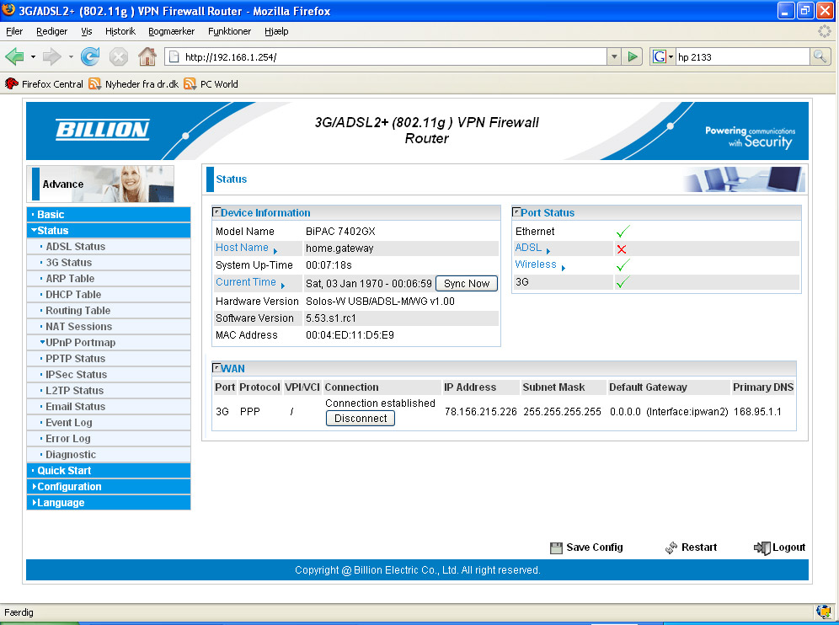Click the green Go arrow button
This screenshot has width=839, height=625.
click(633, 56)
